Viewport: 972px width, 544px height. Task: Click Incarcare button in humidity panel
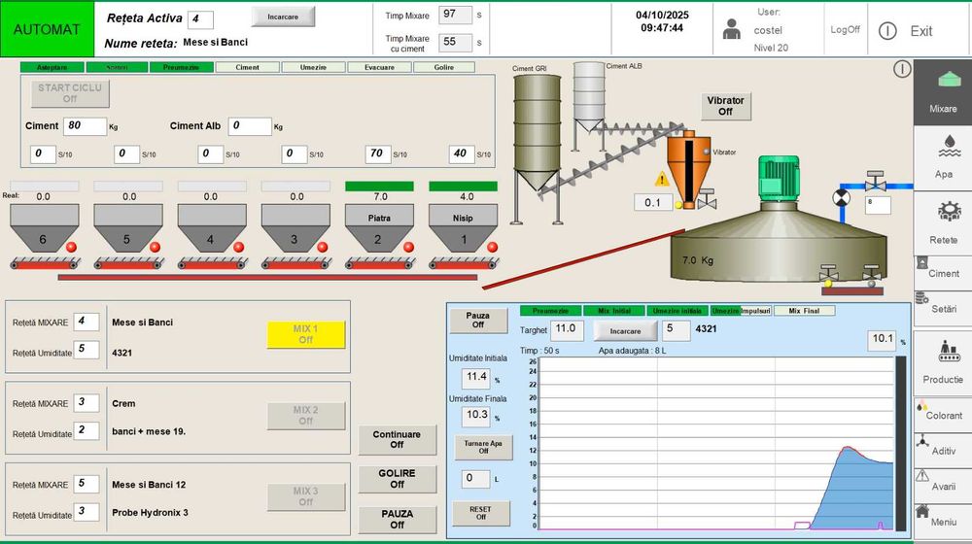tap(625, 331)
